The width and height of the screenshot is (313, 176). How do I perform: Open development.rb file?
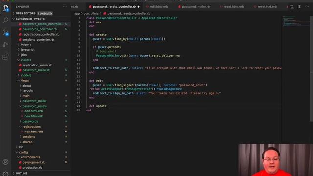[34, 162]
